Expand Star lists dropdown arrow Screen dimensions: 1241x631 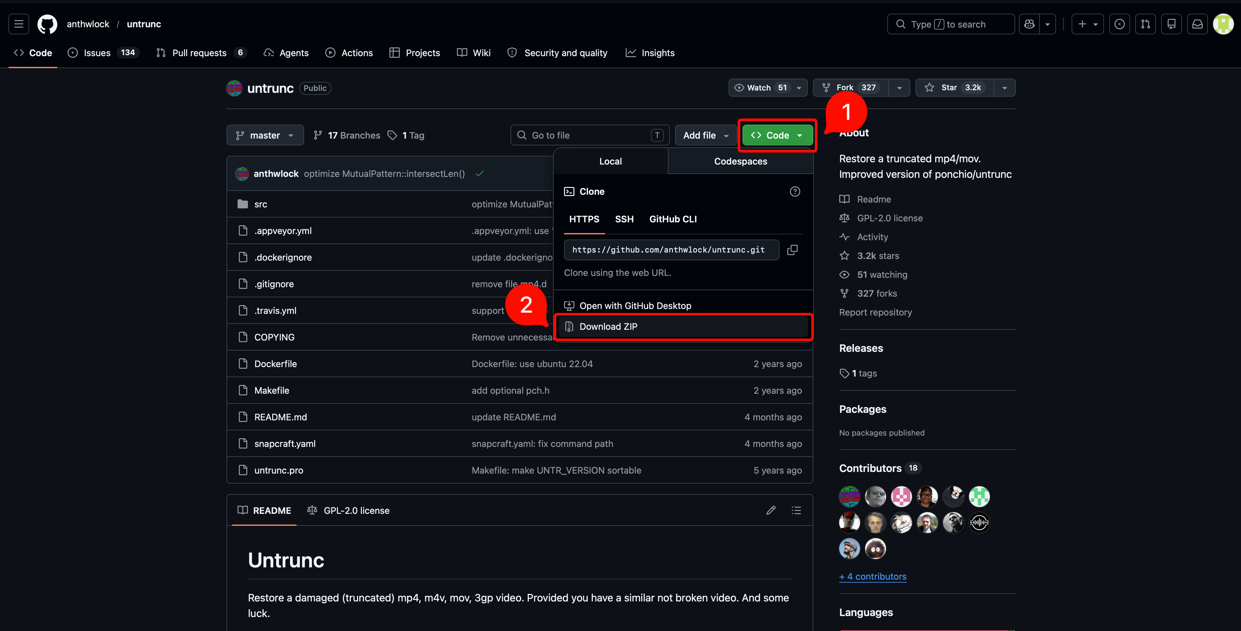click(x=1004, y=88)
